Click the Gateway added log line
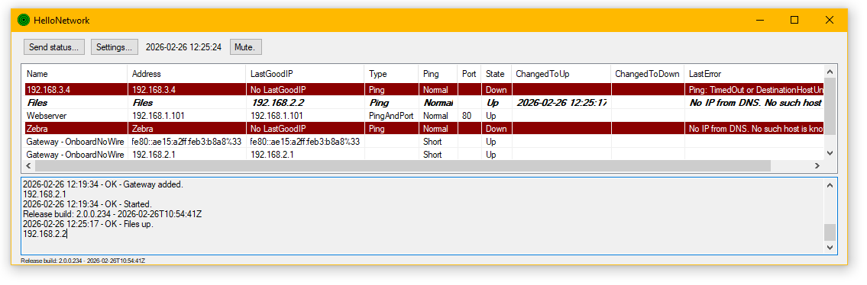Image resolution: width=867 pixels, height=285 pixels. [103, 184]
